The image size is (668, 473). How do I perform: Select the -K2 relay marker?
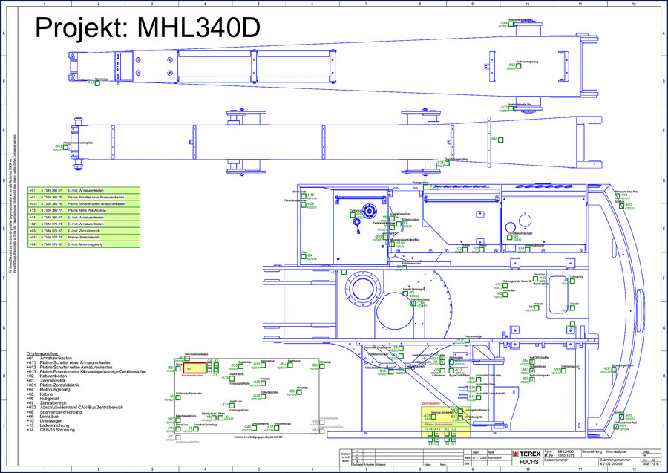[505, 295]
